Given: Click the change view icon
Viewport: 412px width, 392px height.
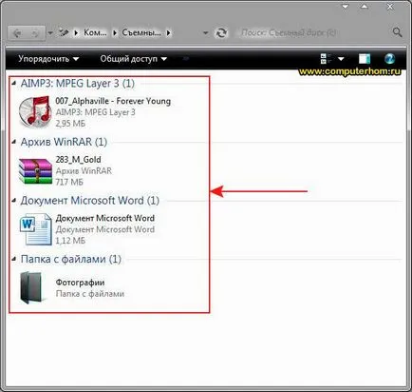Looking at the screenshot, I should tap(326, 59).
